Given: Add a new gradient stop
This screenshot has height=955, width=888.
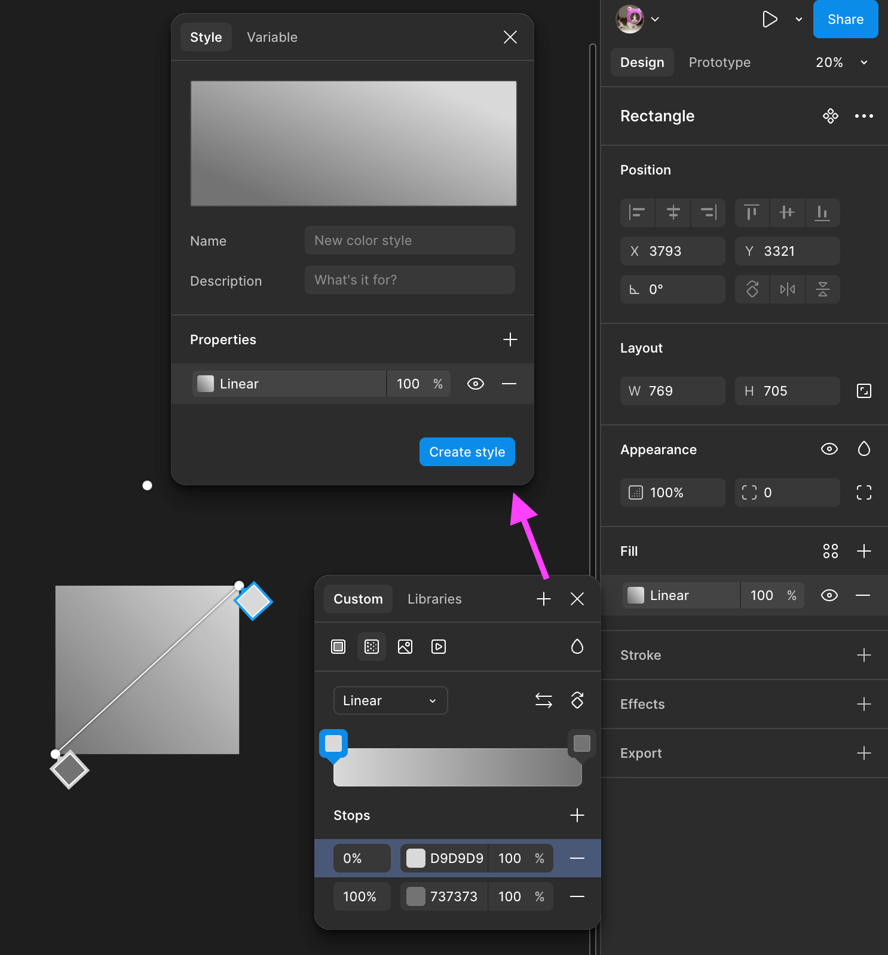Looking at the screenshot, I should click(577, 815).
